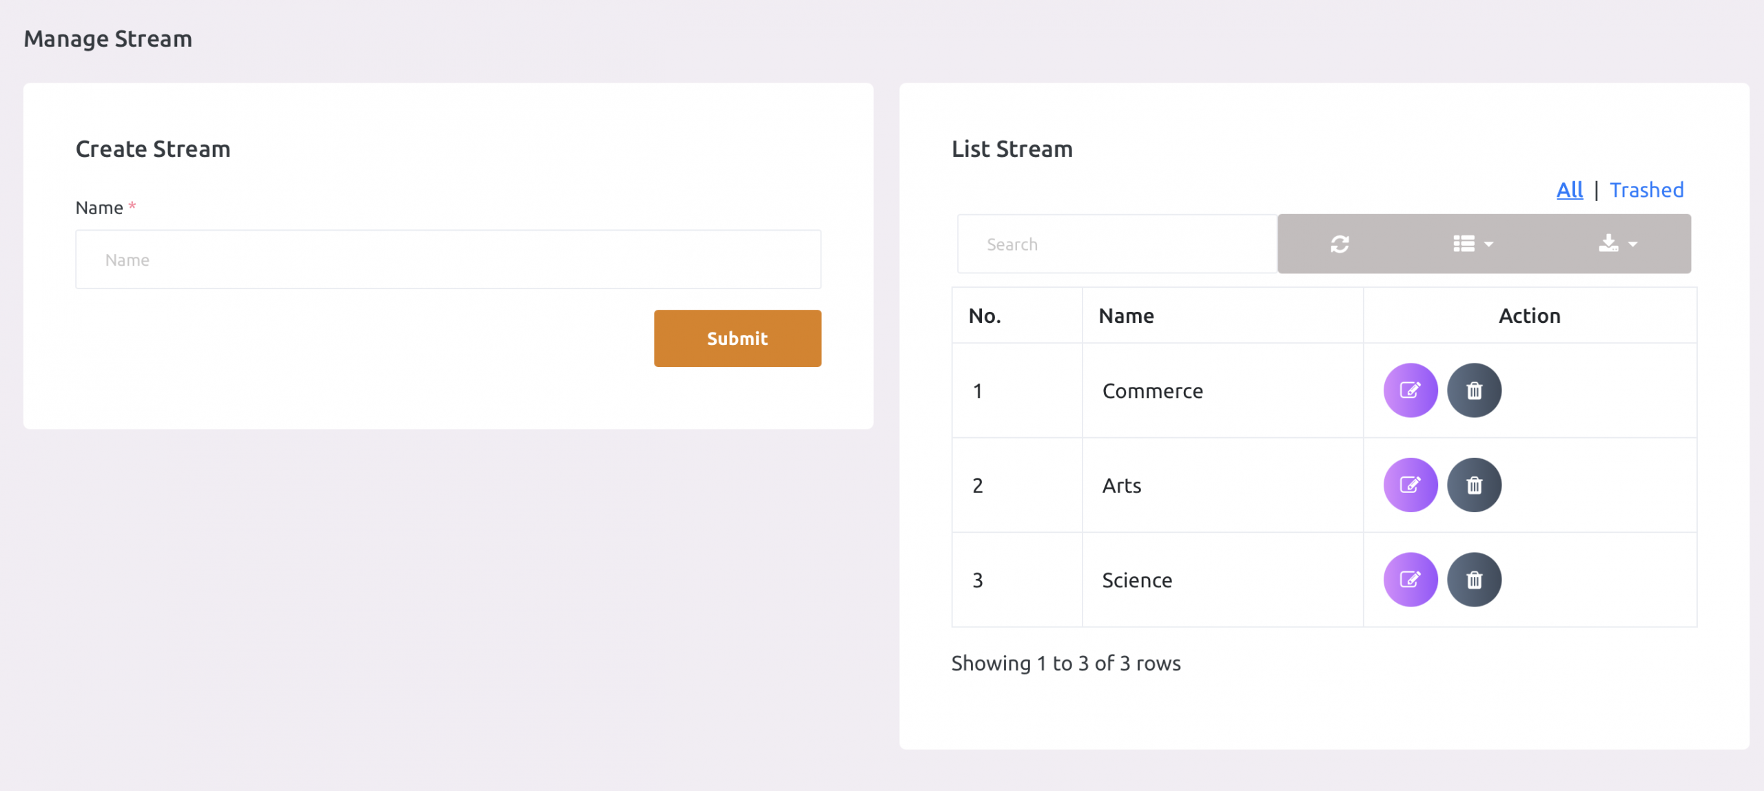Image resolution: width=1764 pixels, height=791 pixels.
Task: Trash the Arts stream
Action: [x=1473, y=485]
